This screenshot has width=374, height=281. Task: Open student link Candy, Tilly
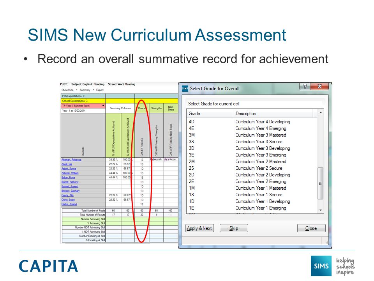point(67,195)
